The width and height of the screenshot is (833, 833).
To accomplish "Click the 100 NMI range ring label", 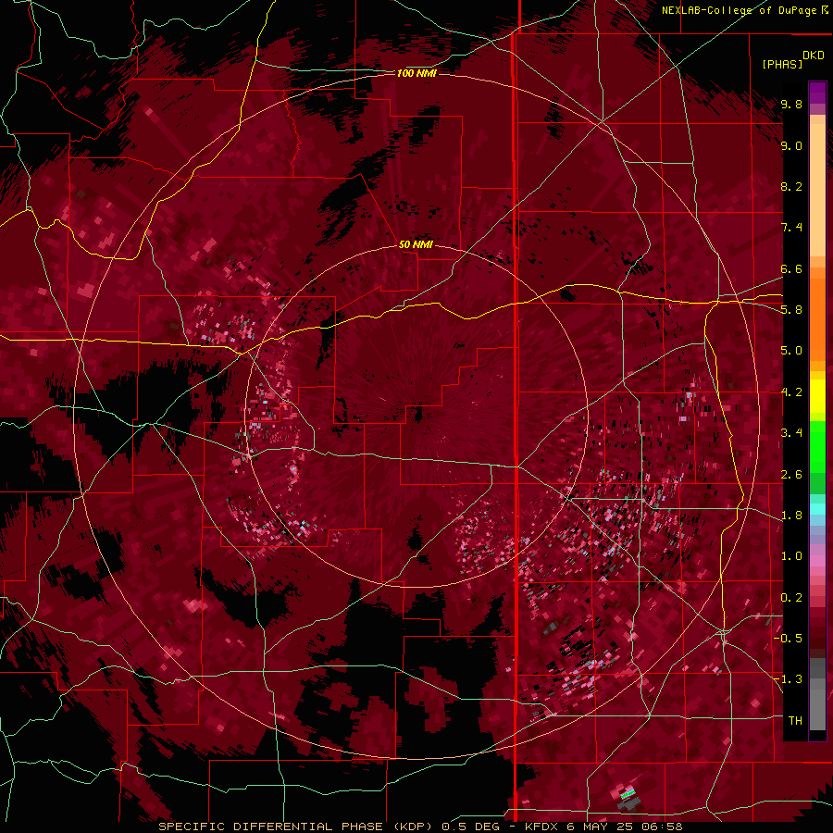I will point(416,73).
